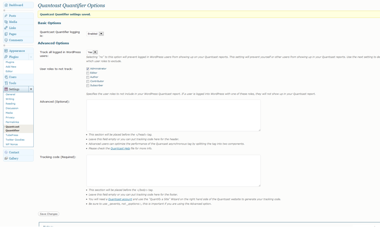
Task: Open the General settings submenu
Action: [x=10, y=94]
